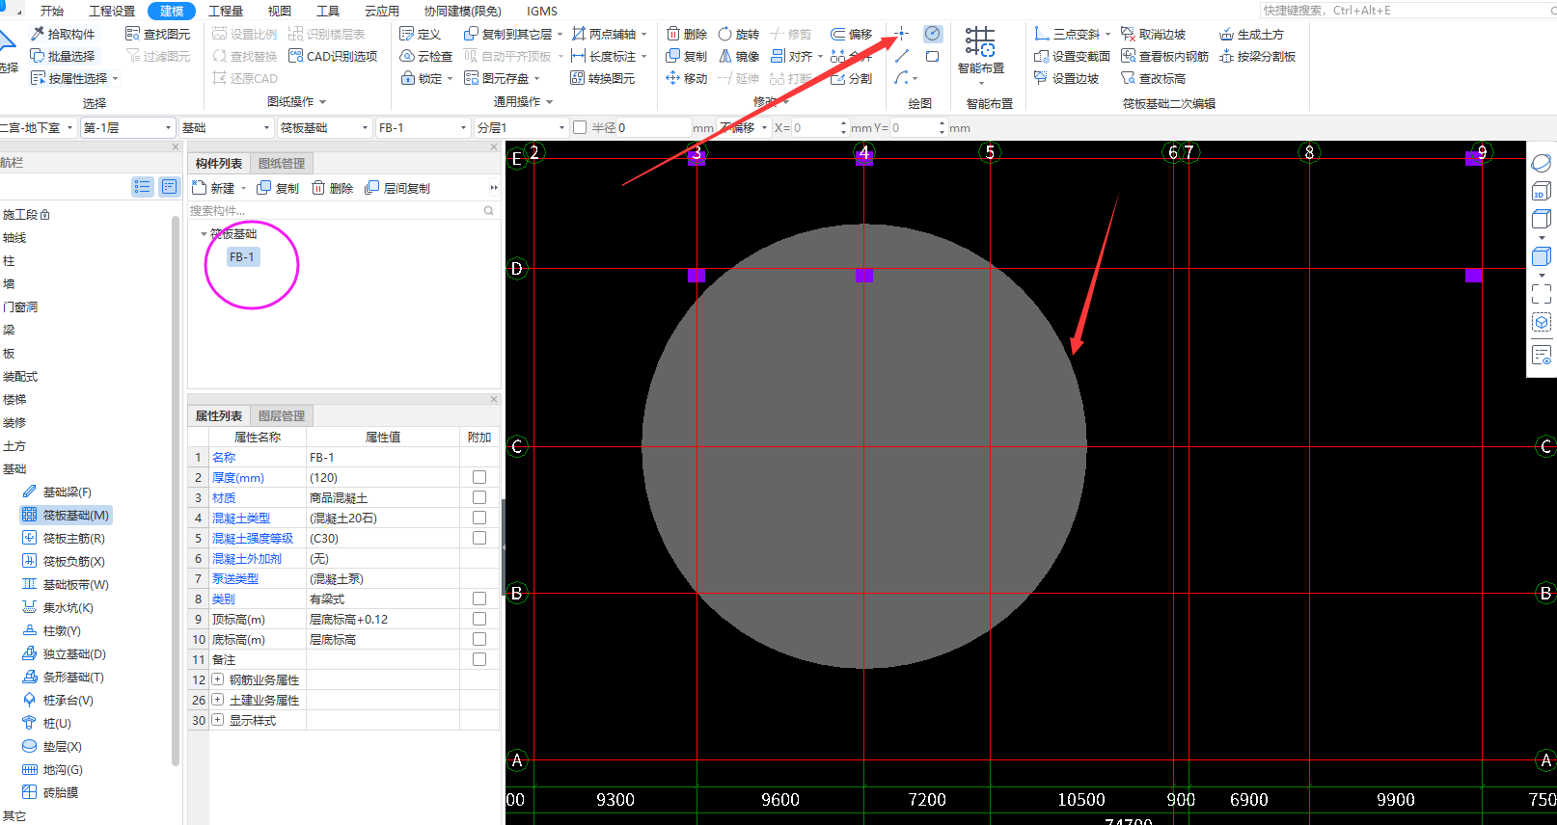The width and height of the screenshot is (1557, 825).
Task: Click 取消边坡 tool
Action: 1154,34
